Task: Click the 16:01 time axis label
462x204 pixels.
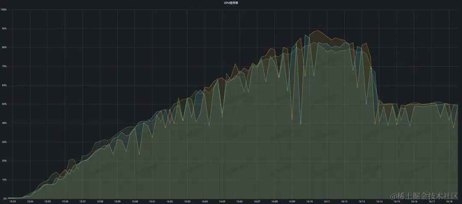Action: [152, 202]
